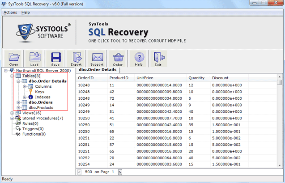This screenshot has height=183, width=285.
Task: Select the dbo.Order Details tab
Action: [98, 70]
